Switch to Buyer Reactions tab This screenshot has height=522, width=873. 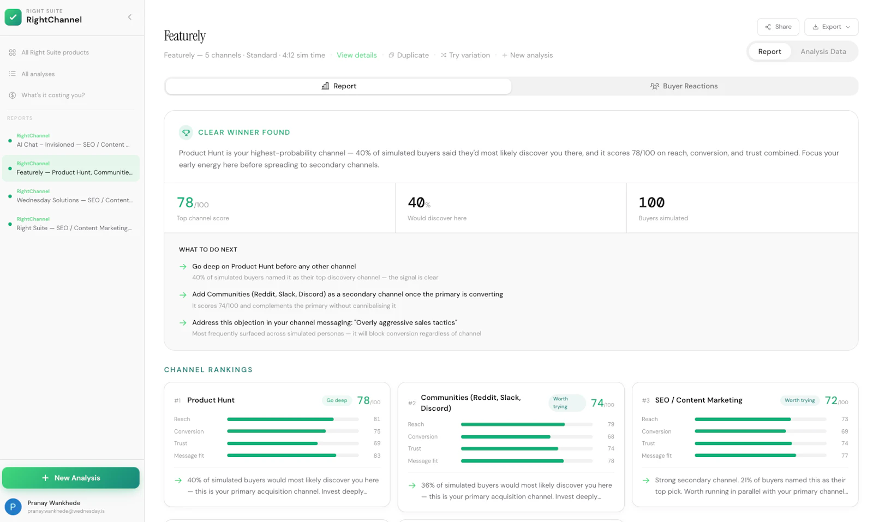684,86
